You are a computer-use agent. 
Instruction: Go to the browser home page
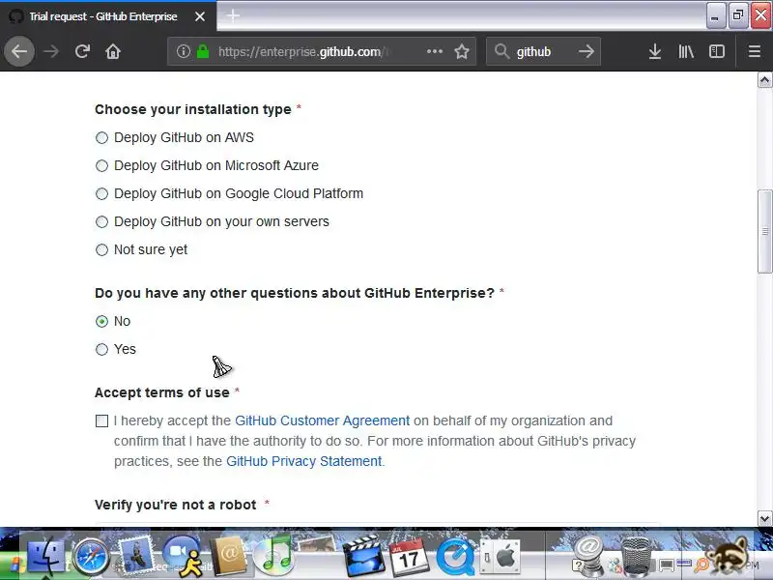113,51
